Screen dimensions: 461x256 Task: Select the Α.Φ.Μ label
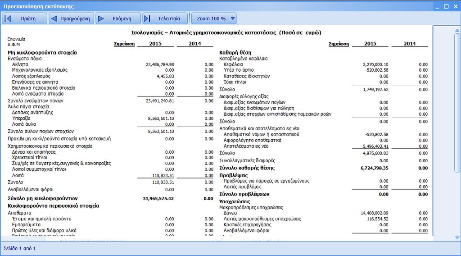click(14, 45)
